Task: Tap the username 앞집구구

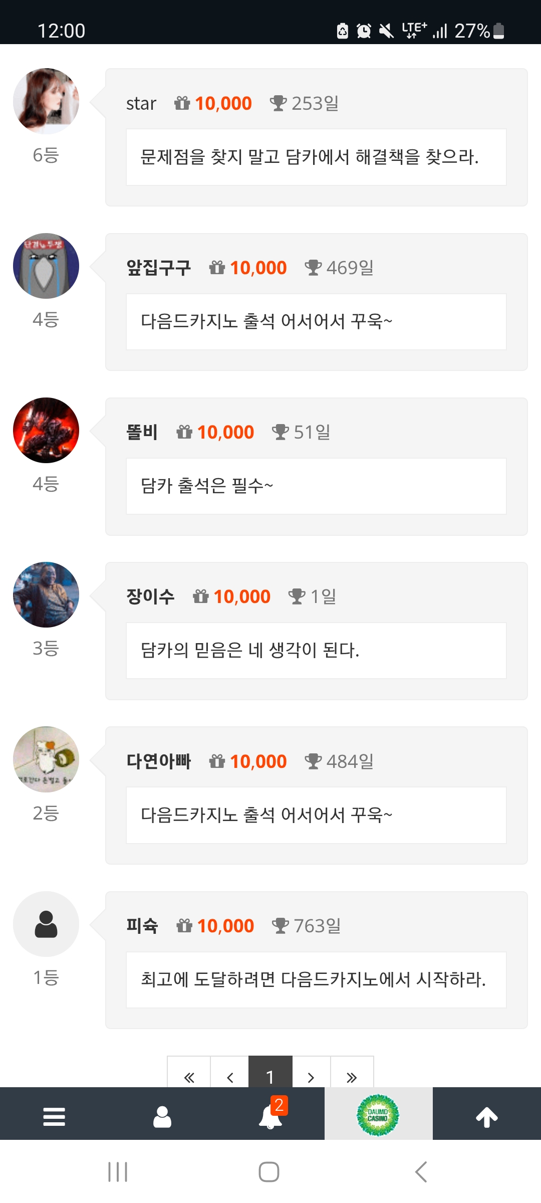Action: pos(158,268)
